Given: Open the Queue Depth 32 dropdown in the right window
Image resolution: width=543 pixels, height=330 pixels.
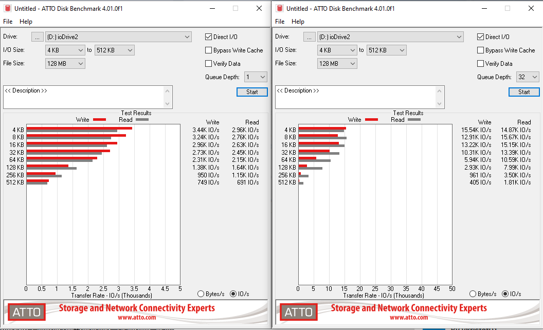Looking at the screenshot, I should coord(528,77).
